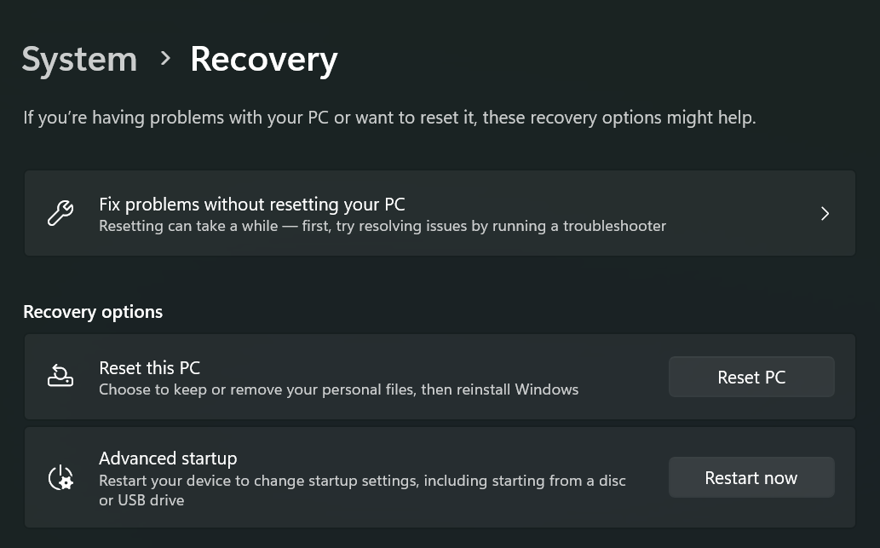Click the wrench troubleshoot icon
Screen dimensions: 880x548
click(x=60, y=213)
